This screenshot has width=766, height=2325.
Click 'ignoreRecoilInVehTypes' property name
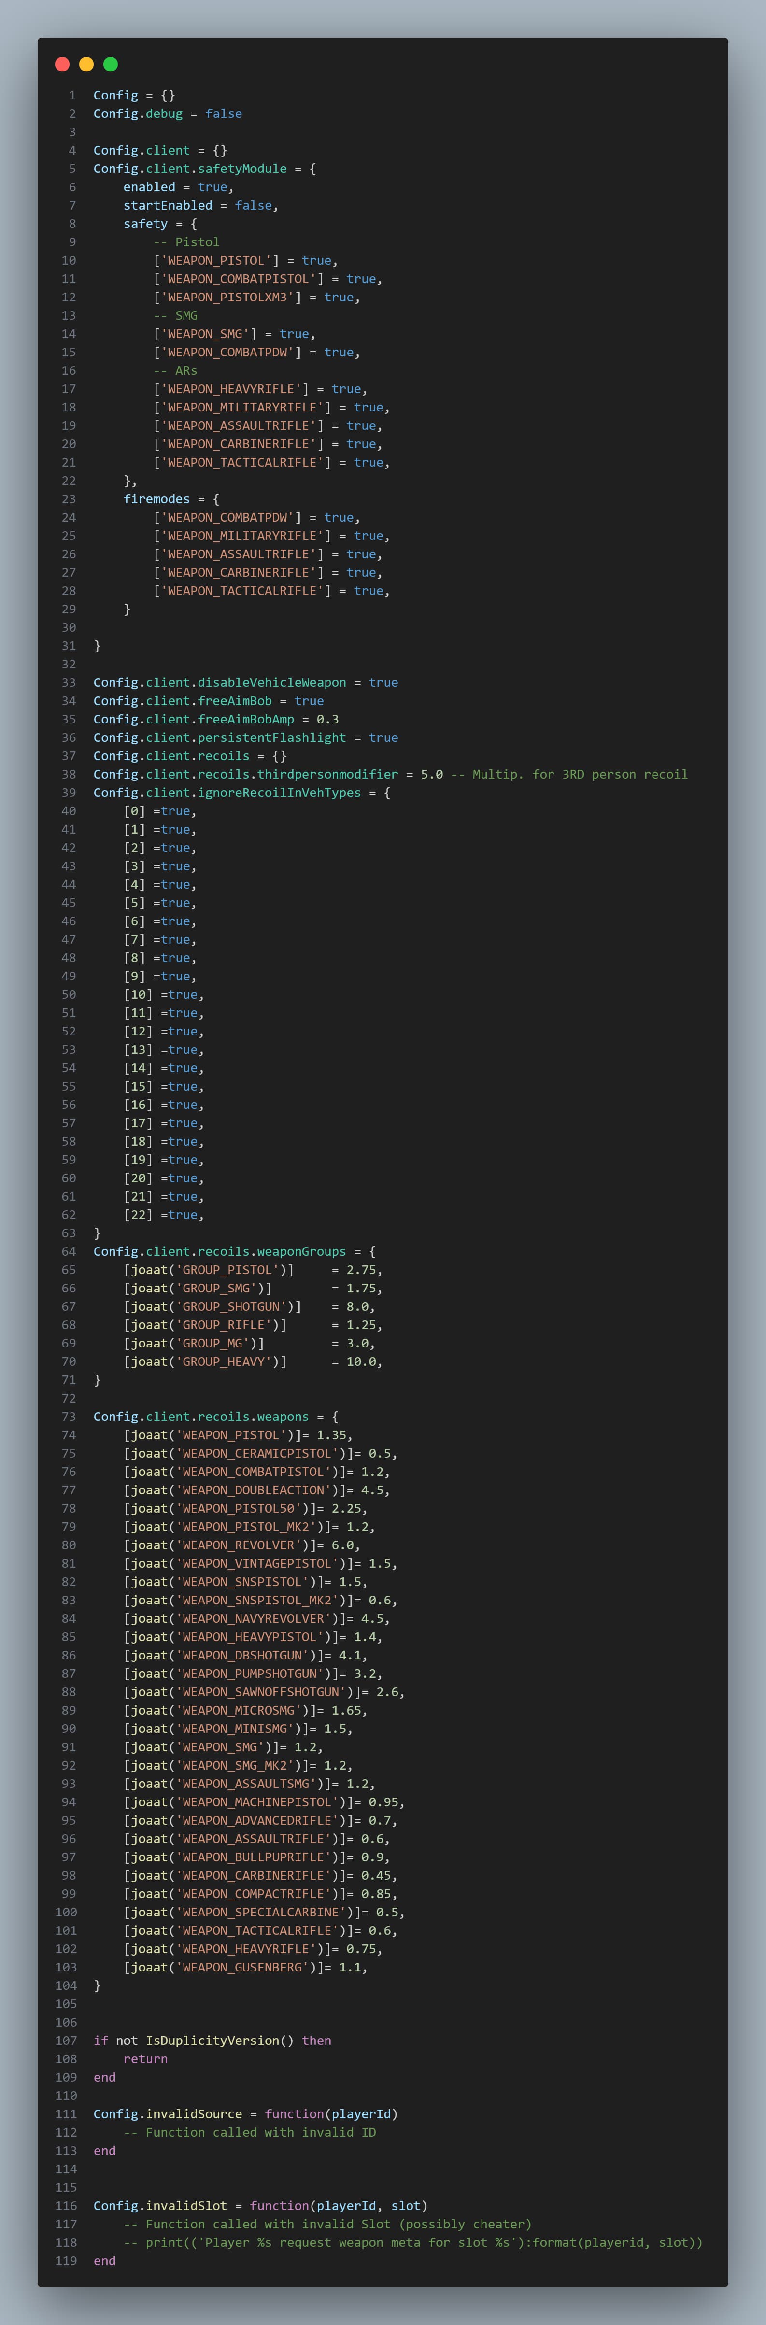click(279, 793)
